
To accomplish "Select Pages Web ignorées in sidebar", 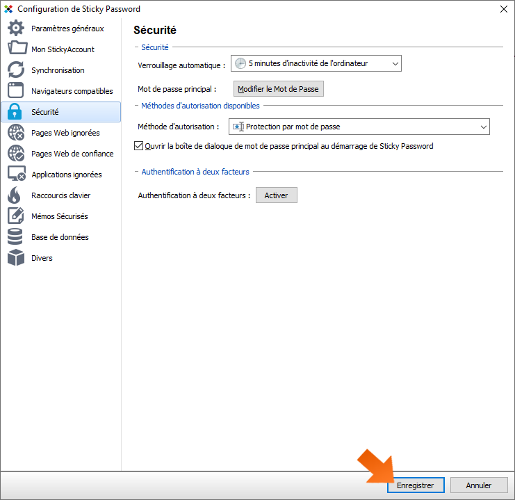I will [61, 133].
